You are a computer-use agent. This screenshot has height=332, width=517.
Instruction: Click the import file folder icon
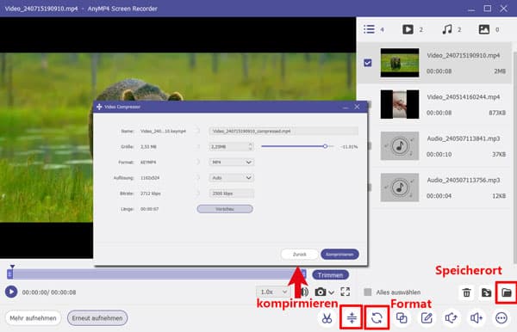point(486,292)
